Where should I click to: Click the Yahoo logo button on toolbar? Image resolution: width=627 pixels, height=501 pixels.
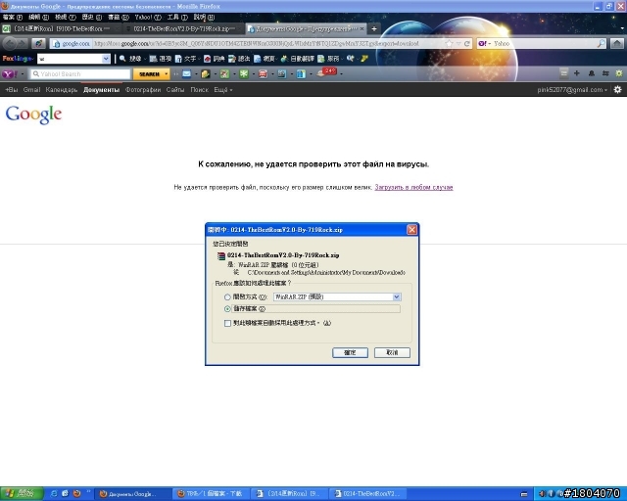click(10, 74)
